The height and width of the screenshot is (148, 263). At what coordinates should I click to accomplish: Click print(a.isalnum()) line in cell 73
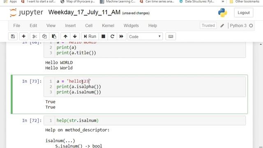click(79, 92)
